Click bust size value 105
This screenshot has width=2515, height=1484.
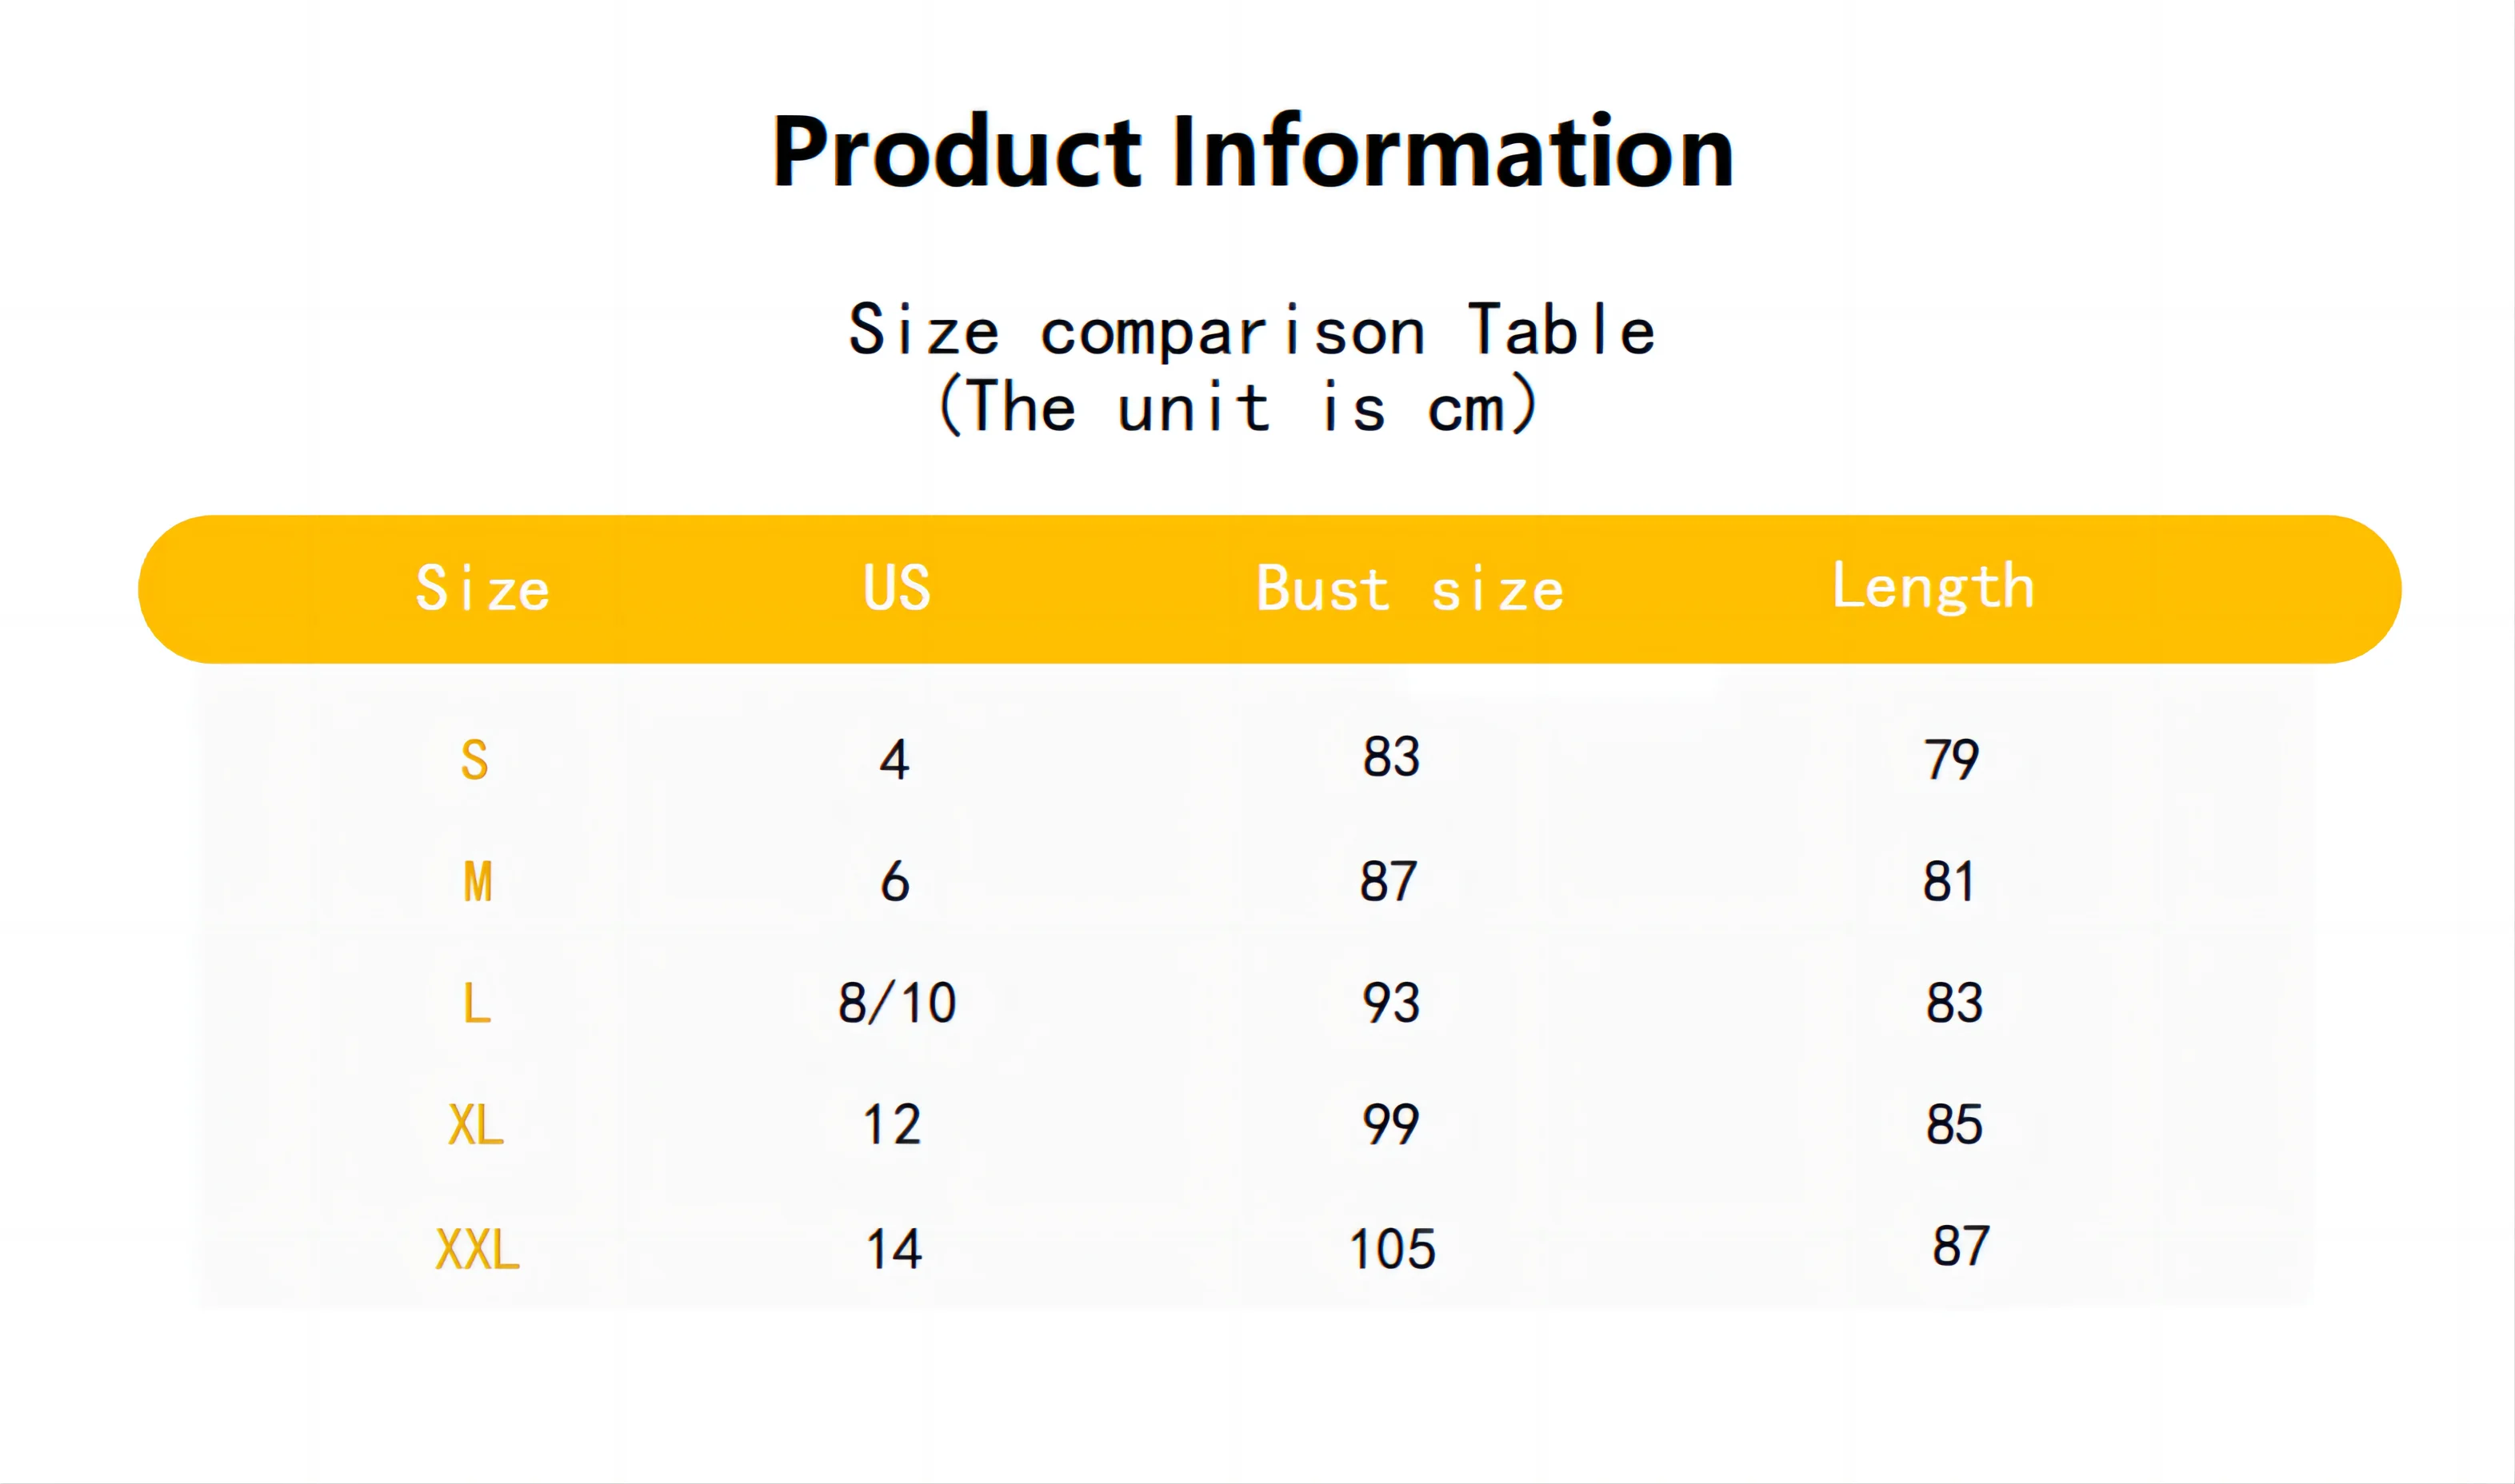pyautogui.click(x=1392, y=1249)
